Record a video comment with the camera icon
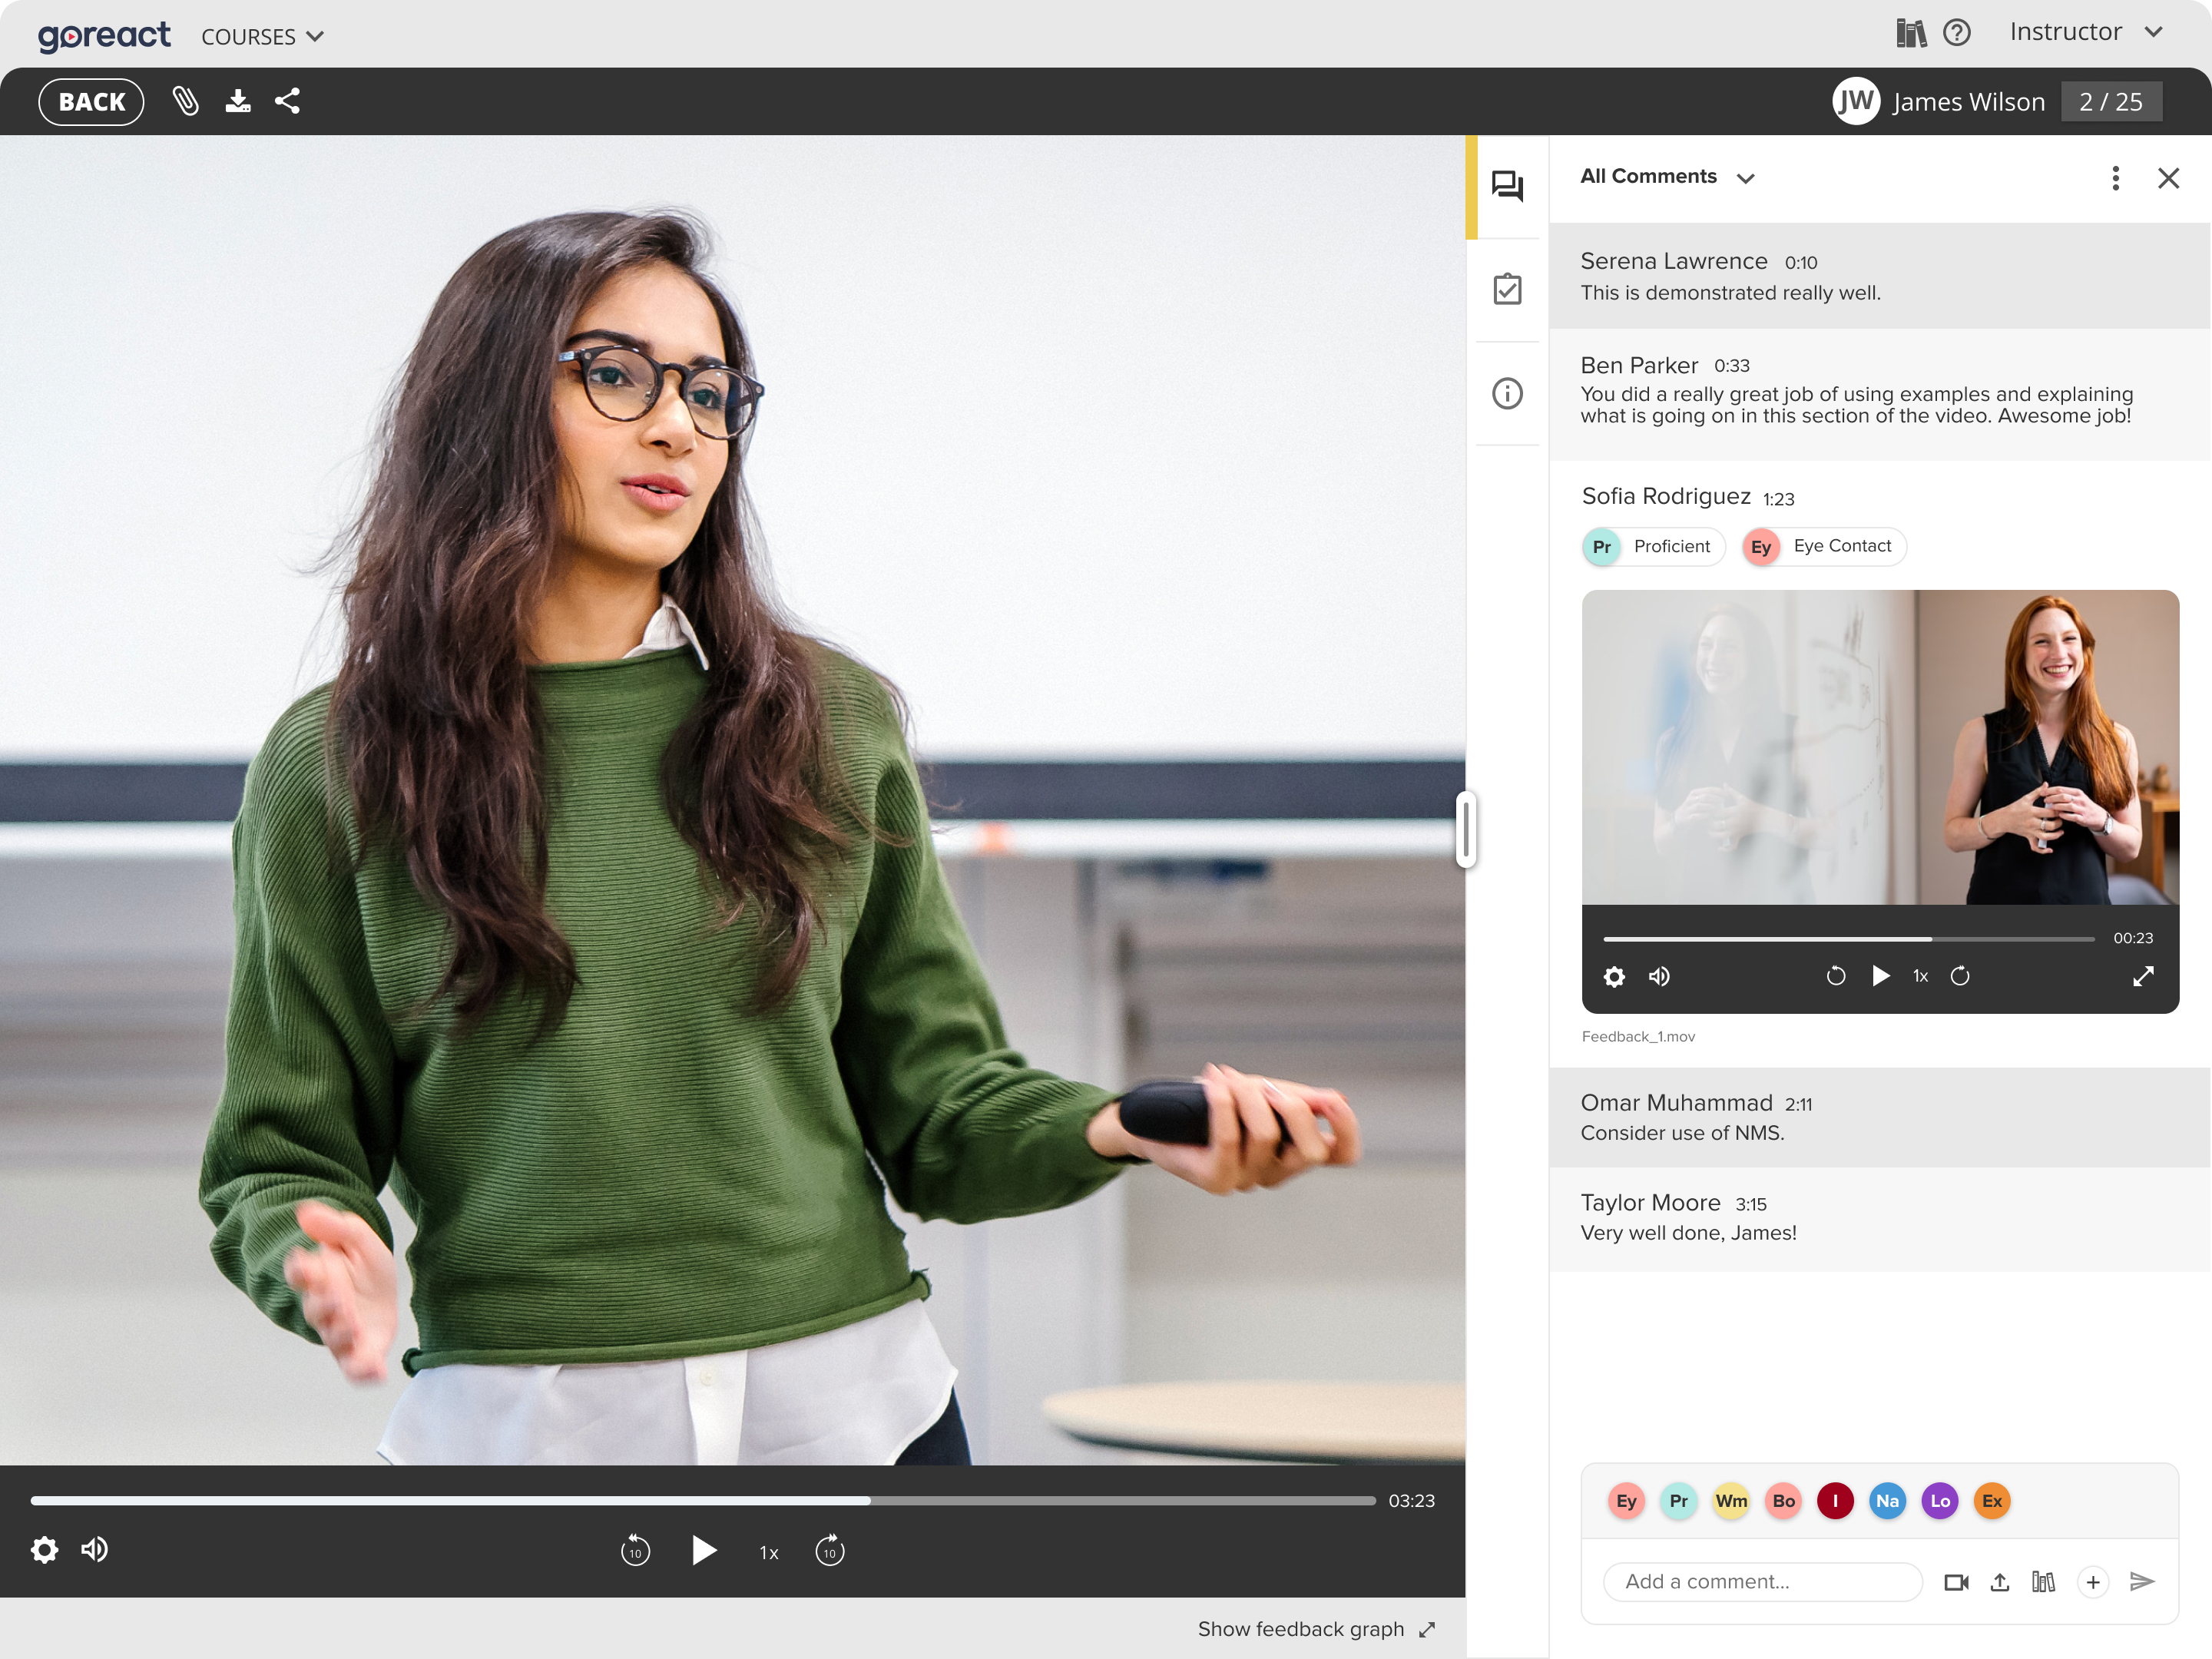This screenshot has width=2212, height=1659. 1957,1582
